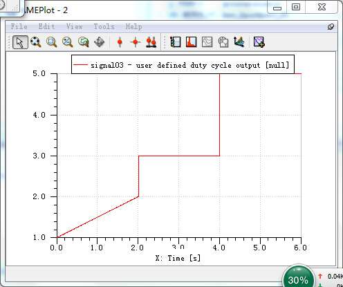The height and width of the screenshot is (287, 343).
Task: Open the Tools menu
Action: click(104, 26)
